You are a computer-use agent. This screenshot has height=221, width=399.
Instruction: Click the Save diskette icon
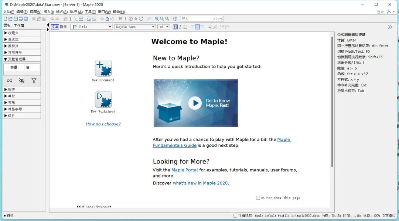[x=16, y=19]
